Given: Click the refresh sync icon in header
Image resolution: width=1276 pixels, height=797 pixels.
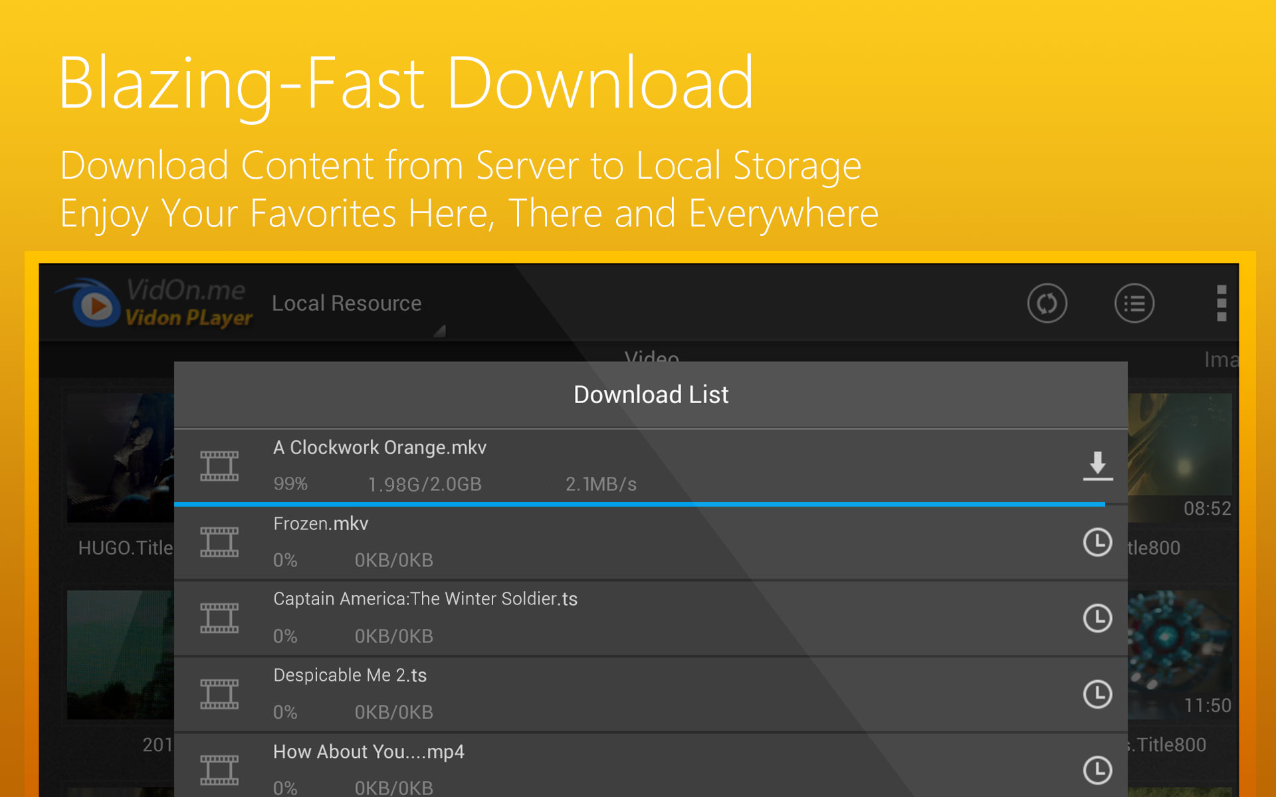Looking at the screenshot, I should 1047,304.
